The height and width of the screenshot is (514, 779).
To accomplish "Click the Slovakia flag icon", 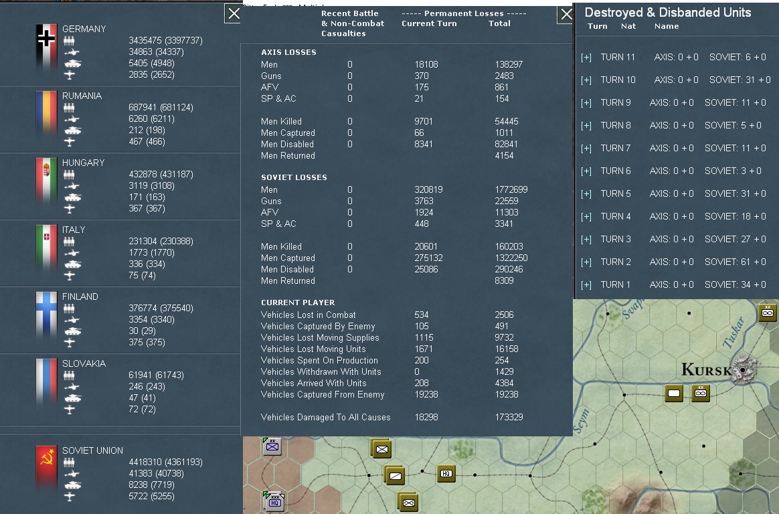I will (x=46, y=381).
